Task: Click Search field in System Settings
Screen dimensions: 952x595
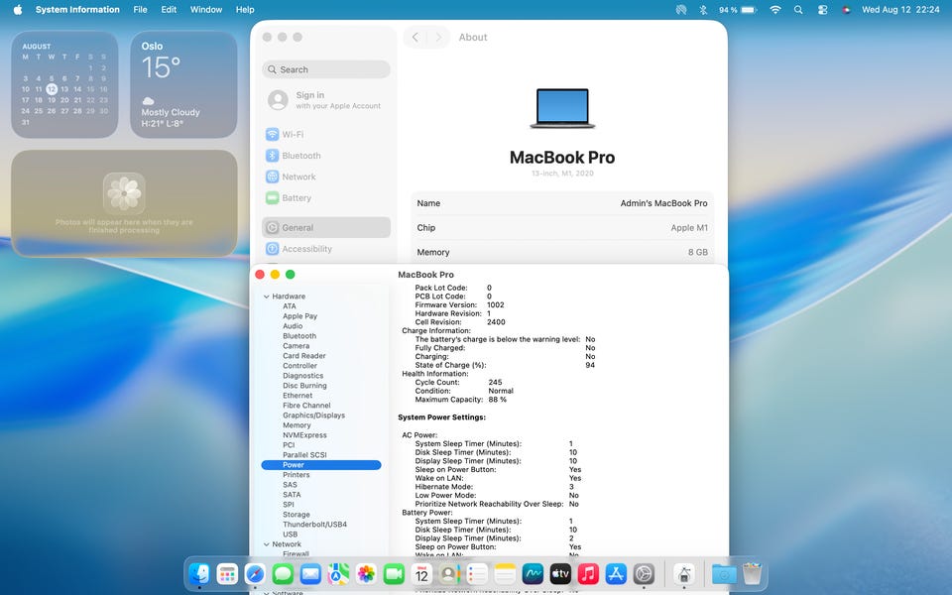Action: (x=326, y=69)
